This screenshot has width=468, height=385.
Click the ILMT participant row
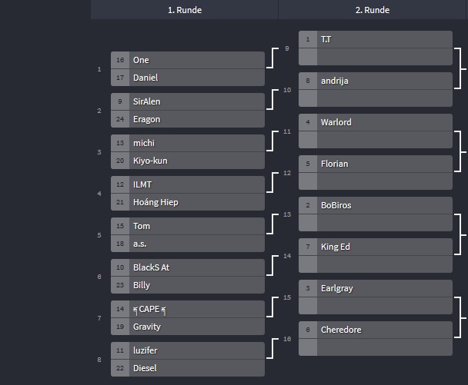pyautogui.click(x=188, y=184)
